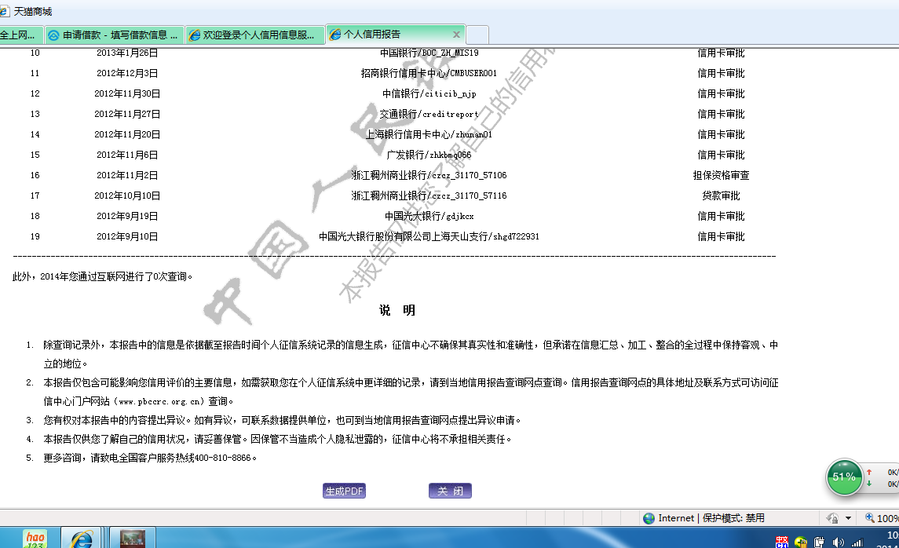Click the input method CH tray icon
Image resolution: width=899 pixels, height=548 pixels.
[782, 543]
